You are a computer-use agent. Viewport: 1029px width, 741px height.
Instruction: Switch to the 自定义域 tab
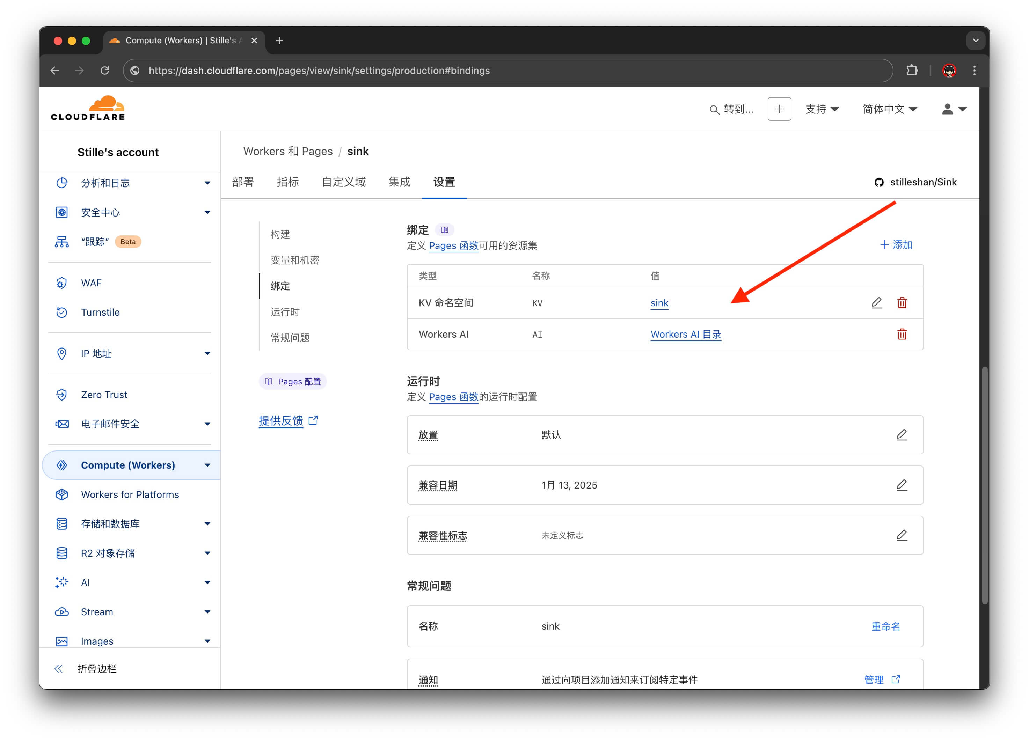(x=343, y=182)
